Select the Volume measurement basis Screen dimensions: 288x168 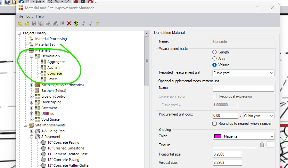tap(214, 65)
